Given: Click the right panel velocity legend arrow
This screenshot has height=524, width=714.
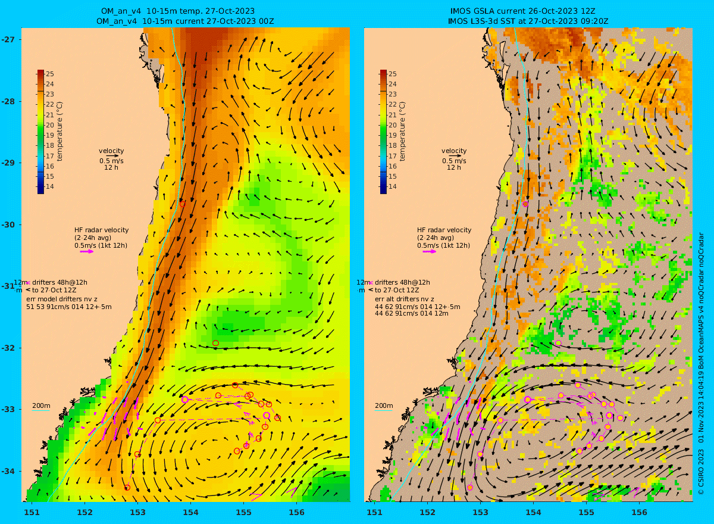Looking at the screenshot, I should (x=455, y=156).
